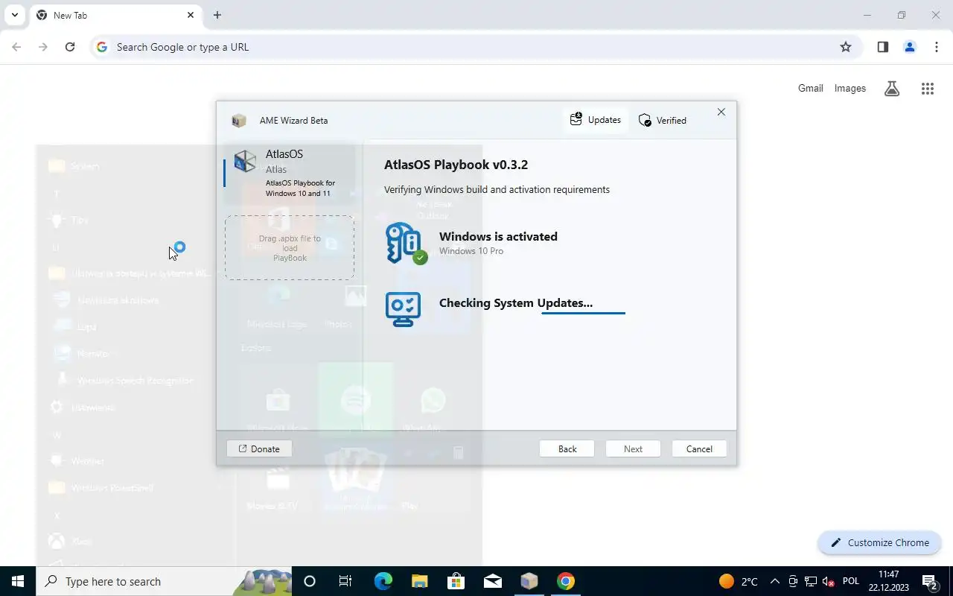Cancel the AME Wizard setup
Viewport: 953px width, 596px height.
[699, 448]
